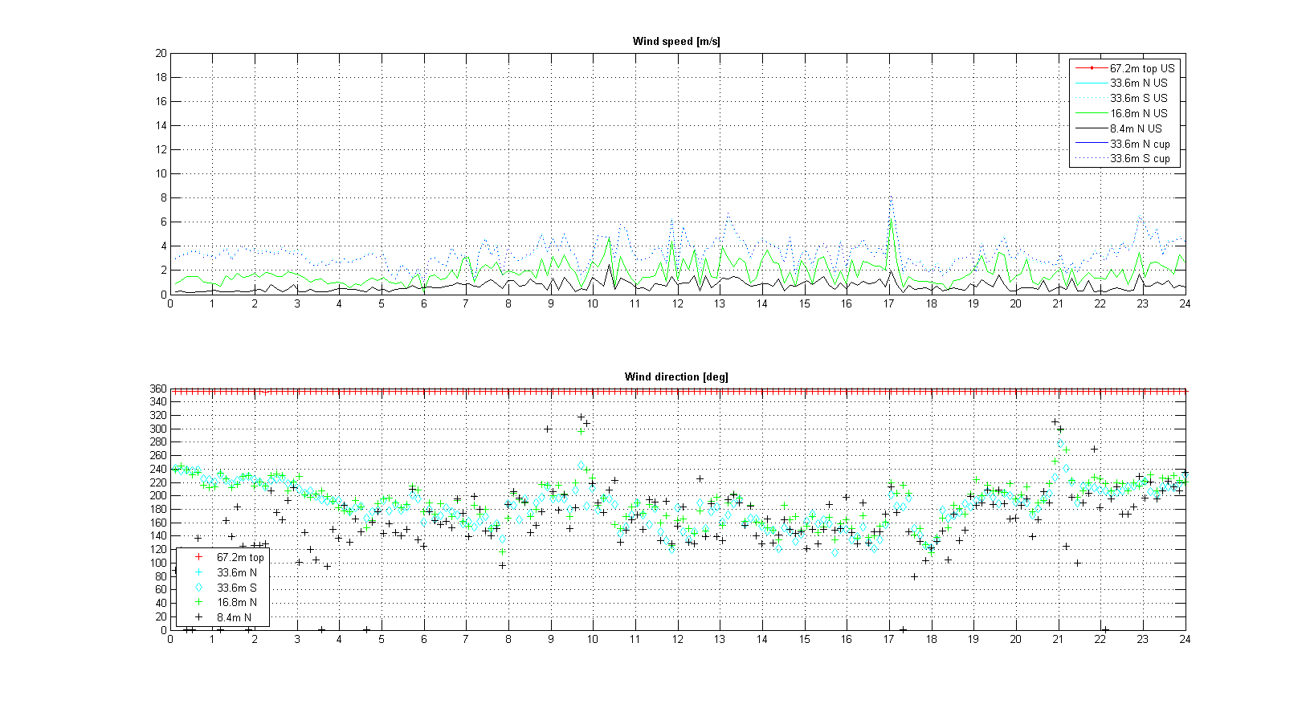Click hour 5 label on wind speed x-axis
This screenshot has height=708, width=1310.
[x=382, y=304]
